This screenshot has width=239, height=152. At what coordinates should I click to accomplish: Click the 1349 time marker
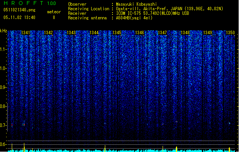pyautogui.click(x=208, y=33)
